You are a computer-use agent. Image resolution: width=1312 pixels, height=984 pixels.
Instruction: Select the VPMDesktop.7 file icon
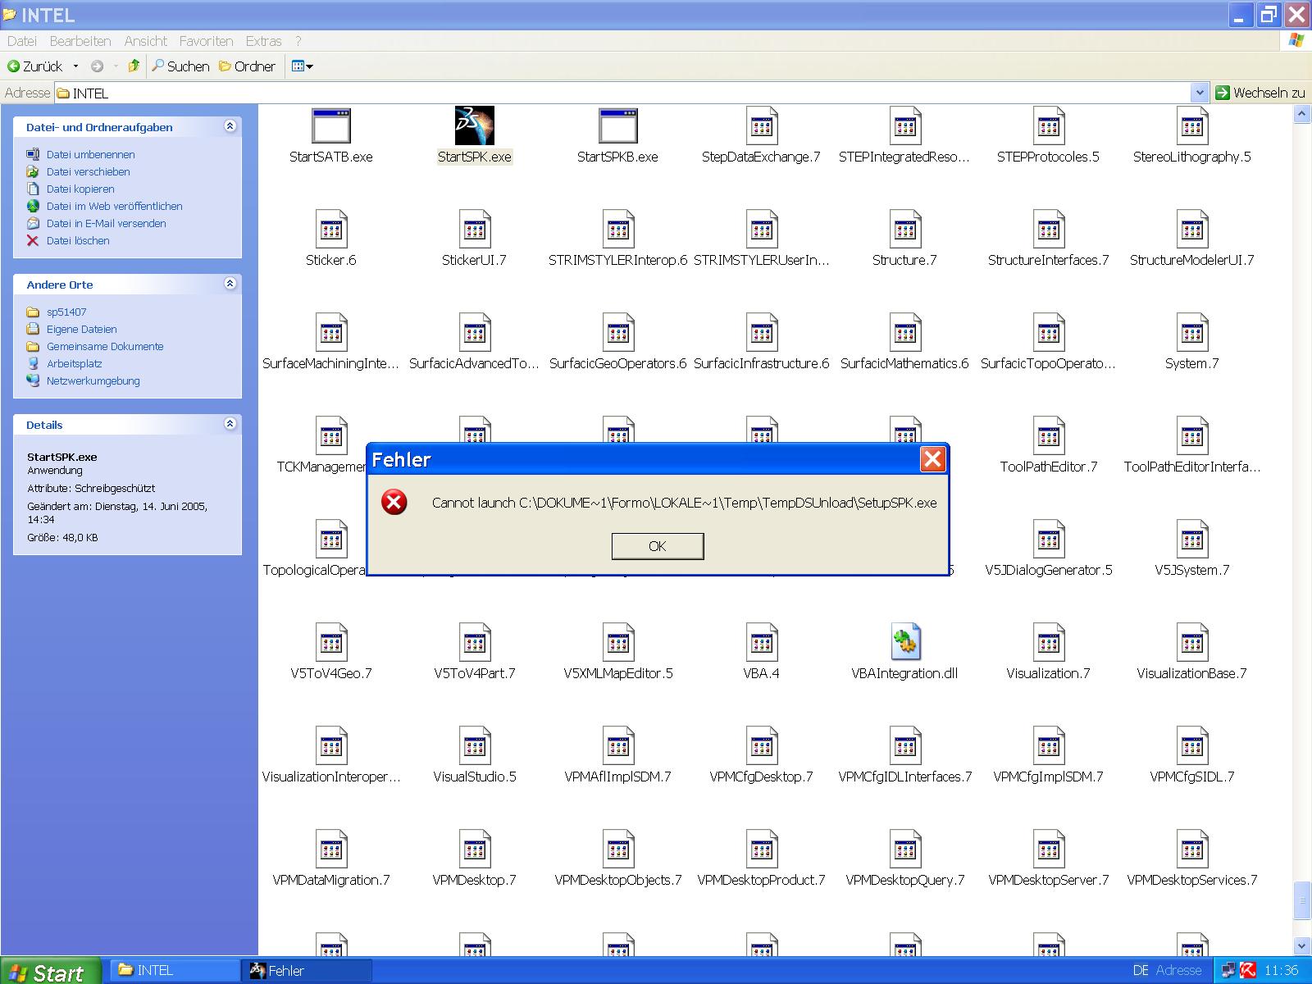[475, 850]
